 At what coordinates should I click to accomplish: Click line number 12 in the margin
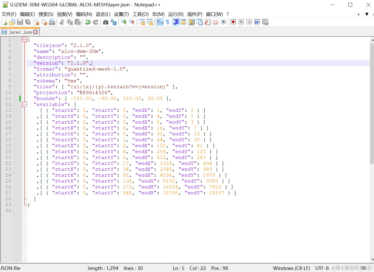pyautogui.click(x=8, y=104)
